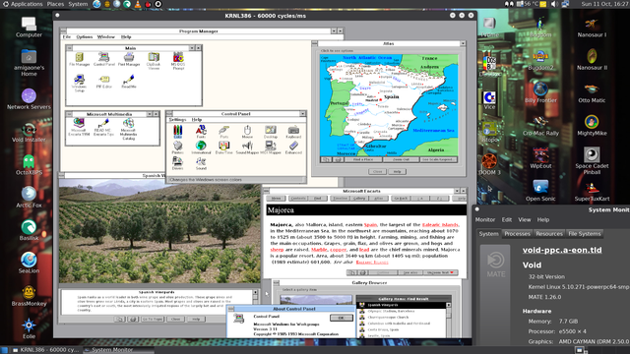Select the Enhanced icon in Control Panel
This screenshot has width=630, height=354.
293,147
